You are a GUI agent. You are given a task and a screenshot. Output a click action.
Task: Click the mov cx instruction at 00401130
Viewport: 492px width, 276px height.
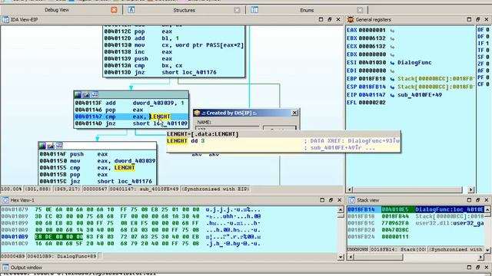pyautogui.click(x=174, y=45)
